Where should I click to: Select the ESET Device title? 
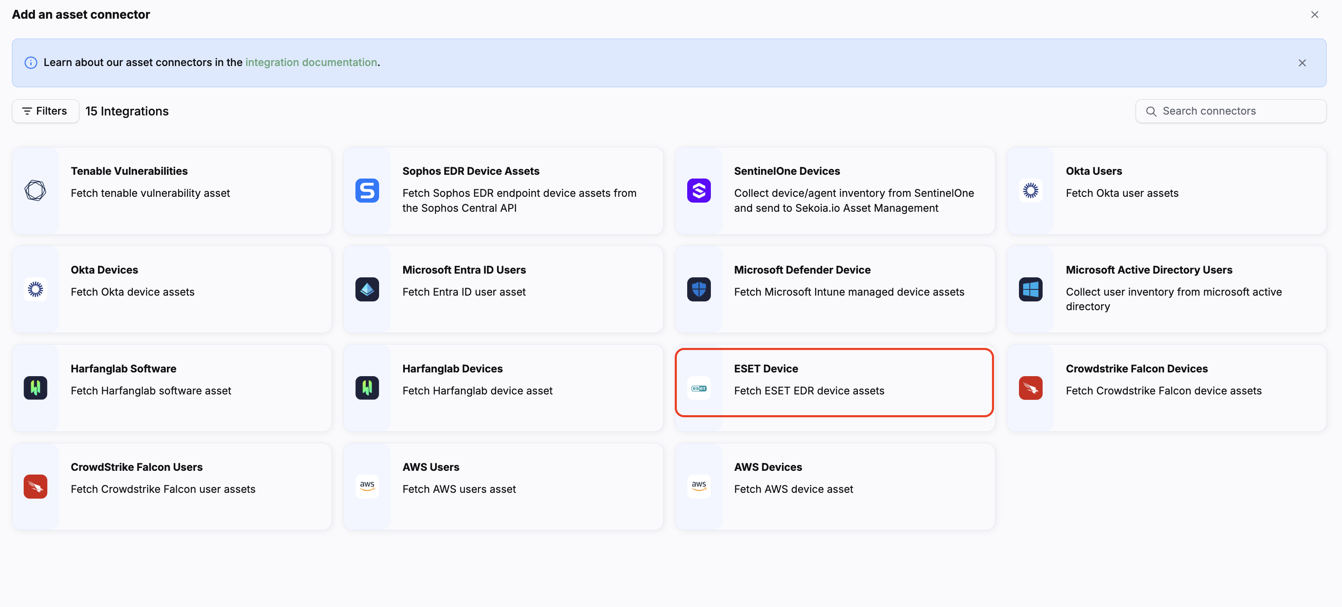[x=766, y=368]
